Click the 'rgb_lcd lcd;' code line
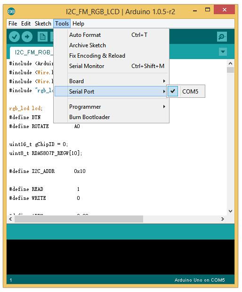 pos(26,108)
